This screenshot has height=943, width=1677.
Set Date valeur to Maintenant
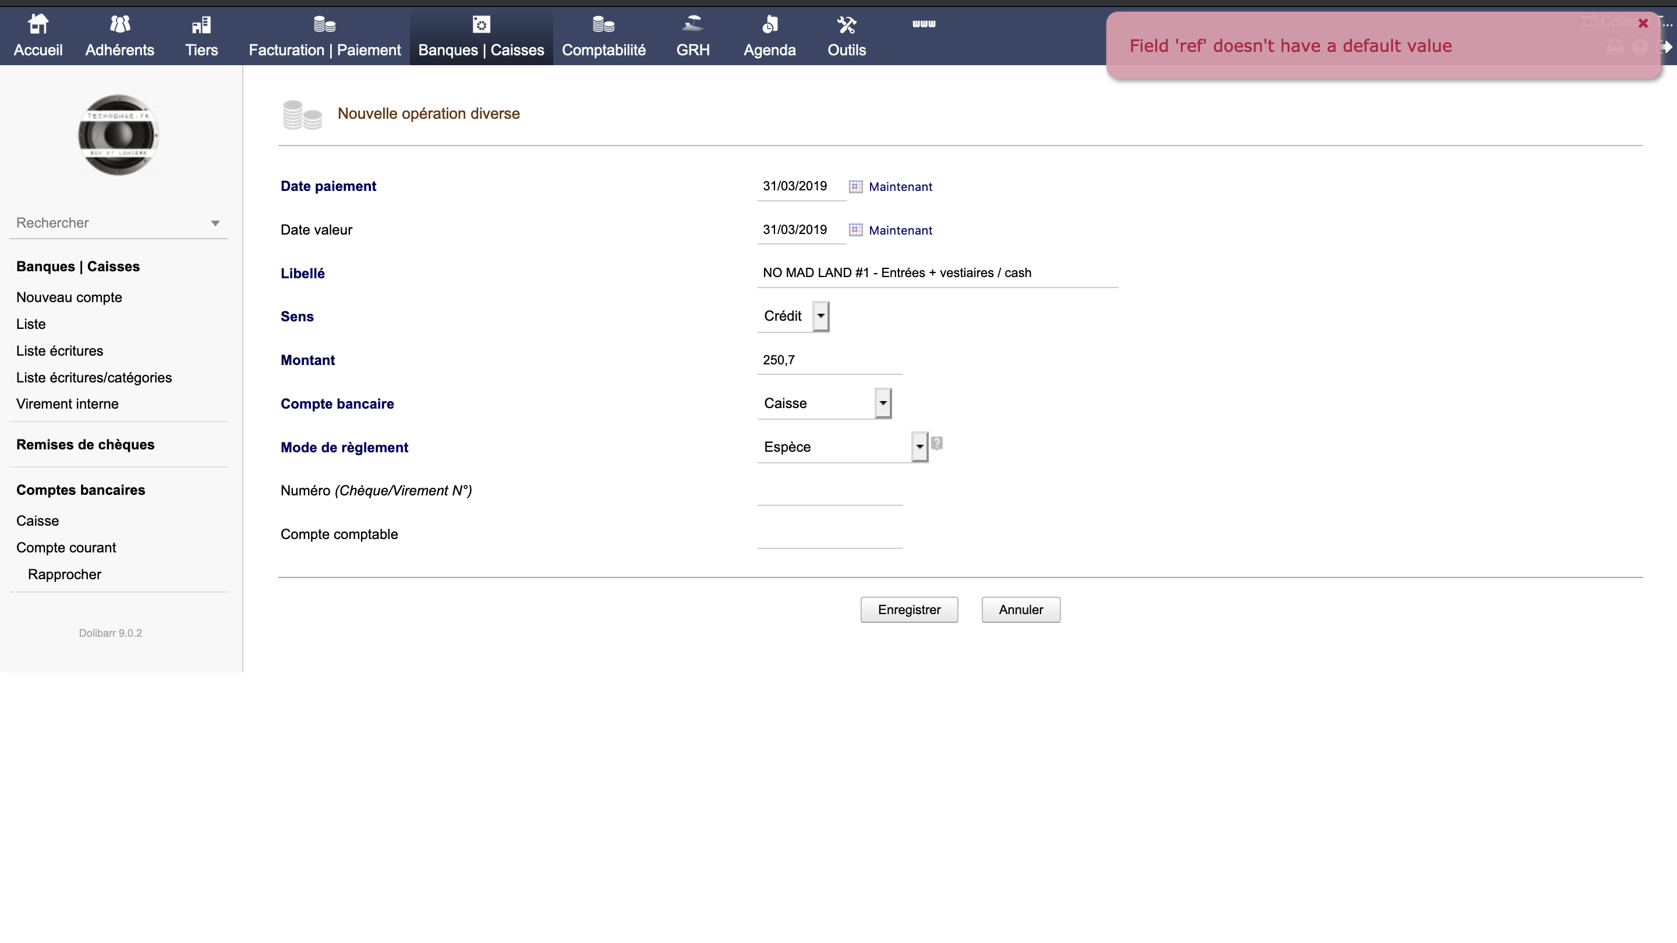[x=900, y=231]
